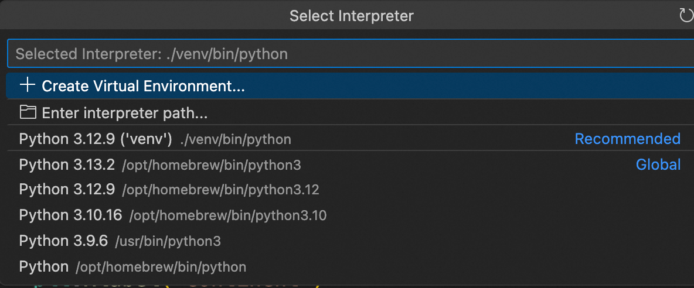The height and width of the screenshot is (288, 694).
Task: Click the /opt/homebrew/bin/python3.10 path text
Action: [228, 216]
